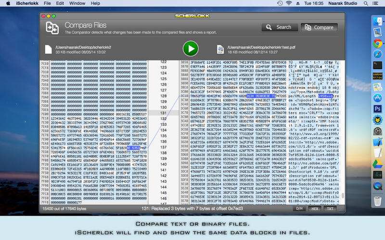Click highlighted bytes 3134 35303E3E in right pane

click(x=261, y=96)
